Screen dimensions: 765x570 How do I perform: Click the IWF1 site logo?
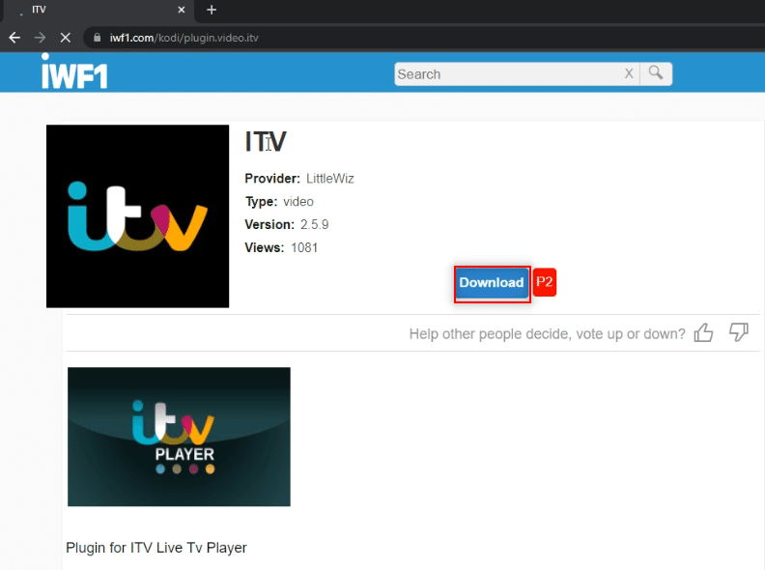[x=74, y=71]
